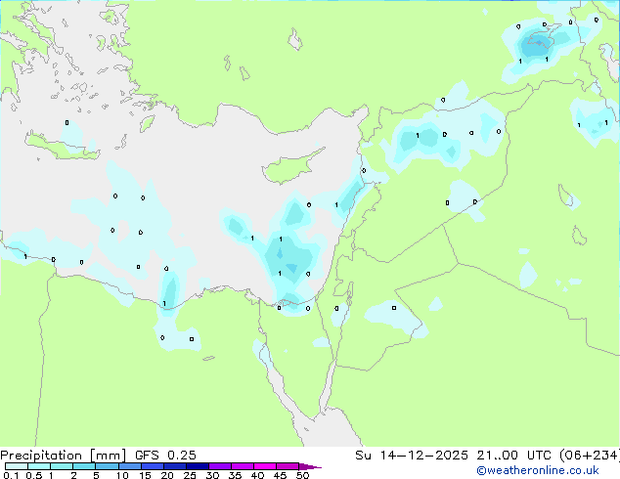Click the 'GFS 0.25' model label

coord(165,456)
